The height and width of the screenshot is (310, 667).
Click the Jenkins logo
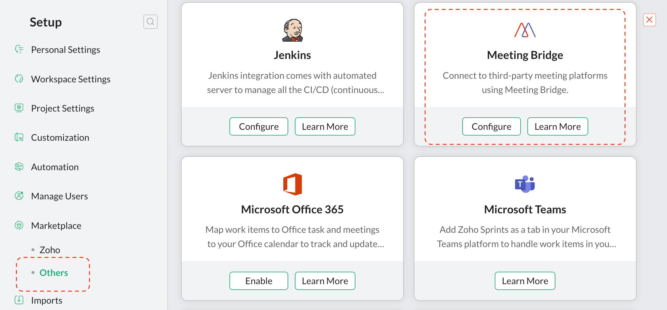pos(292,30)
